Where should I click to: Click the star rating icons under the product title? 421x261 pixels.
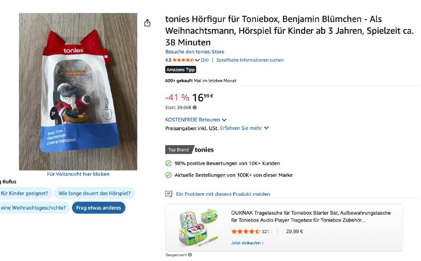click(x=183, y=60)
